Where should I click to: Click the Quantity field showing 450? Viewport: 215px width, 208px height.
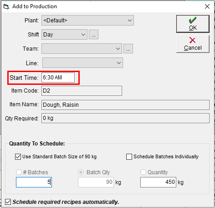[158, 182]
